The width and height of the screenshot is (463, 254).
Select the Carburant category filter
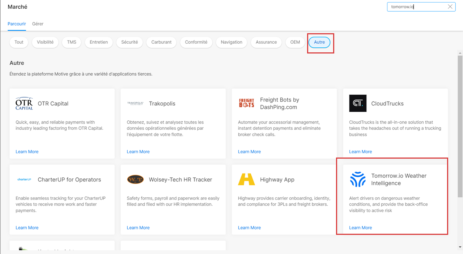tap(161, 42)
